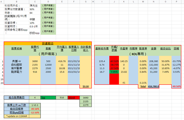Select the column D header
Viewport: 184px width, 120px height.
[x=48, y=2]
